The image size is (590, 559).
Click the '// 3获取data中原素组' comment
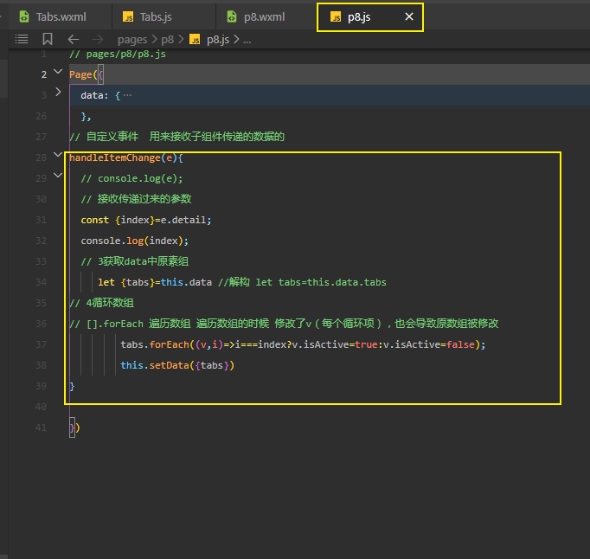point(135,261)
